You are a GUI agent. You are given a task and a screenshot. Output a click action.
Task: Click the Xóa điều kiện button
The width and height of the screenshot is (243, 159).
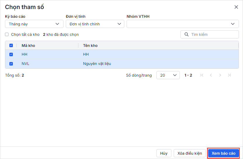tap(190, 153)
